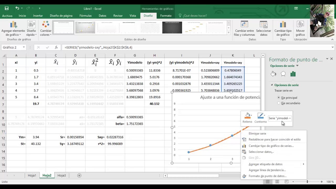Select the alfa= label cell
This screenshot has height=189, width=336.
115,117
